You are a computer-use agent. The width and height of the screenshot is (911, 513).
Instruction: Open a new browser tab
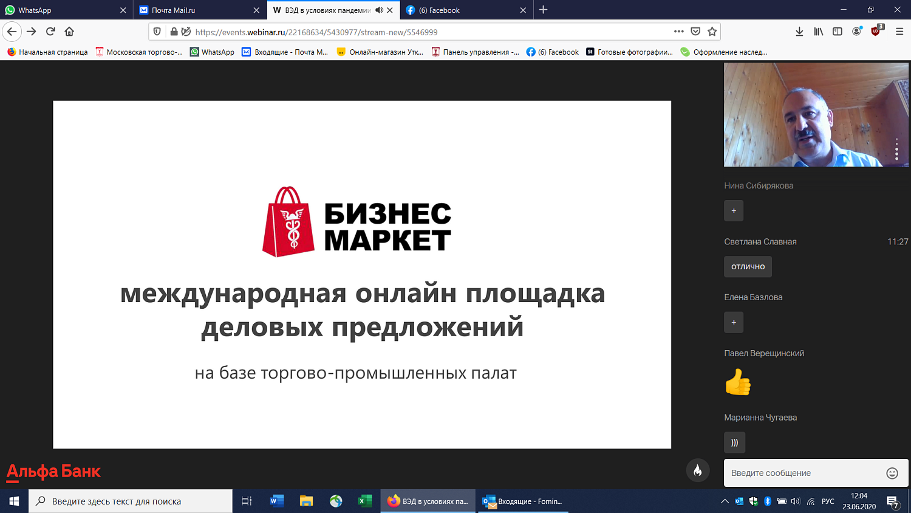(x=543, y=10)
